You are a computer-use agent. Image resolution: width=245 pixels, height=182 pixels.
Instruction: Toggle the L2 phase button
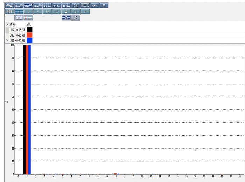pos(66,12)
